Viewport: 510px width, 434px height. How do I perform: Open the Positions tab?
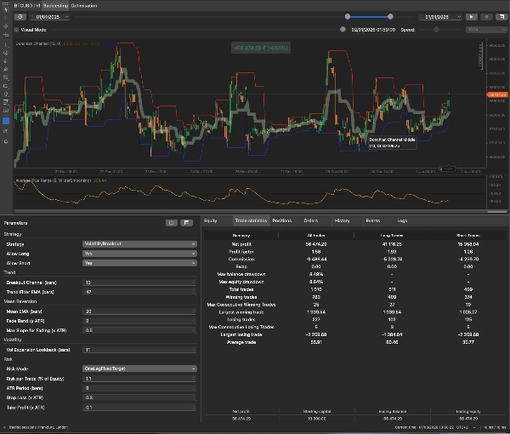coord(281,220)
